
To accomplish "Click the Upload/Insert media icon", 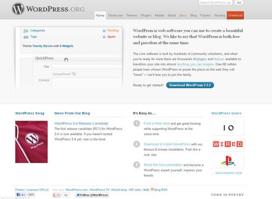I will point(74,74).
